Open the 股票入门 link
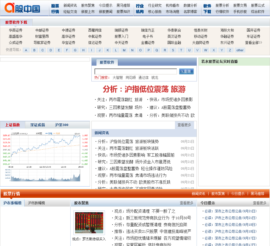 (121, 37)
